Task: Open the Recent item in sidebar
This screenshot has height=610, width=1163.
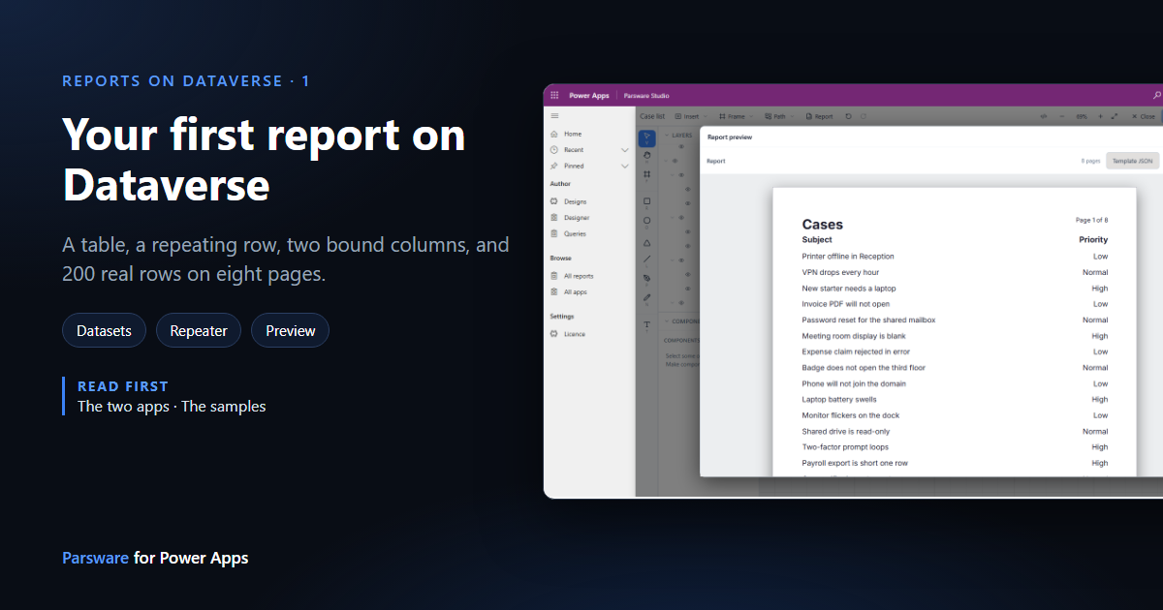Action: [590, 150]
